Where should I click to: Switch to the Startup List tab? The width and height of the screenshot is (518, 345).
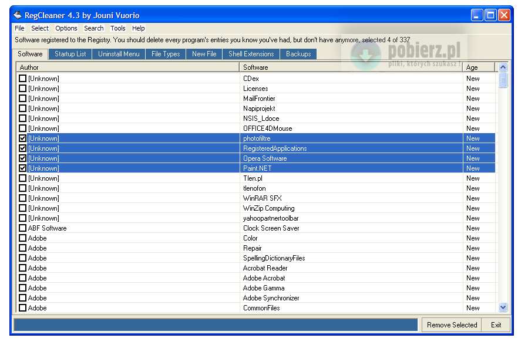(x=70, y=54)
